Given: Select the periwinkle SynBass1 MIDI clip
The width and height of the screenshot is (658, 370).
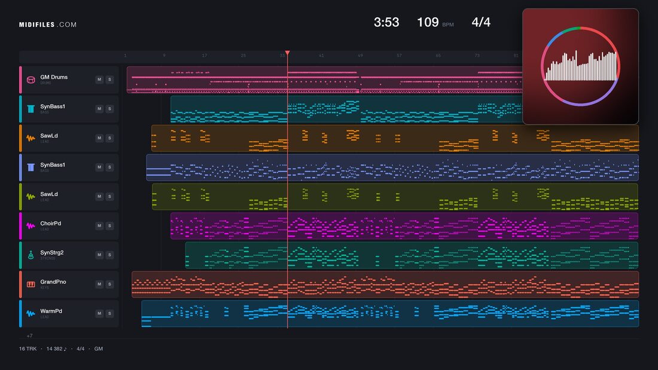Looking at the screenshot, I should 392,167.
